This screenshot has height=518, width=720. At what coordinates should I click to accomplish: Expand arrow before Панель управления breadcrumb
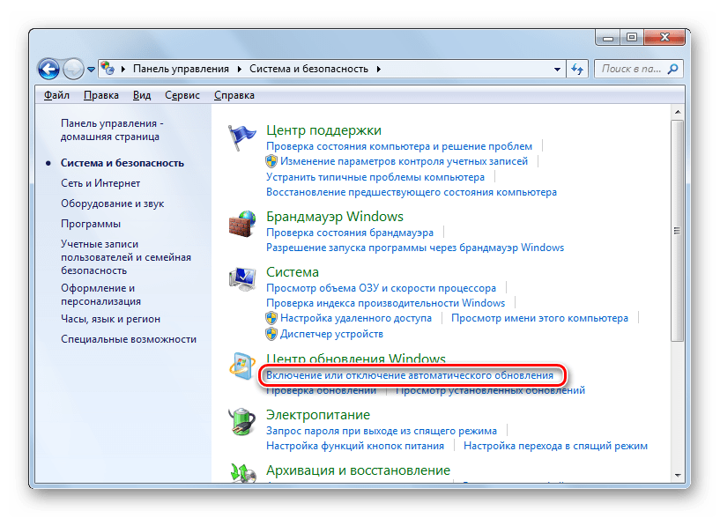[122, 69]
